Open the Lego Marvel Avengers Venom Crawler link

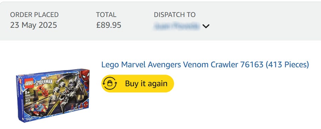tap(205, 65)
